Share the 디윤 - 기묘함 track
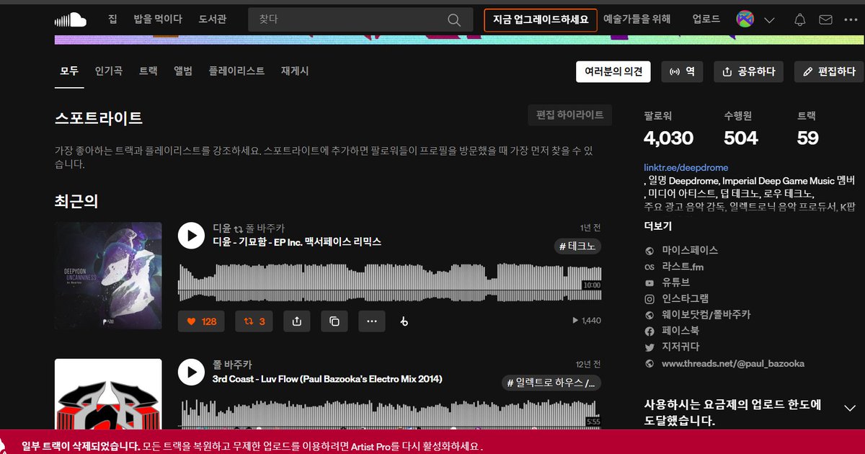The height and width of the screenshot is (454, 865). point(297,321)
